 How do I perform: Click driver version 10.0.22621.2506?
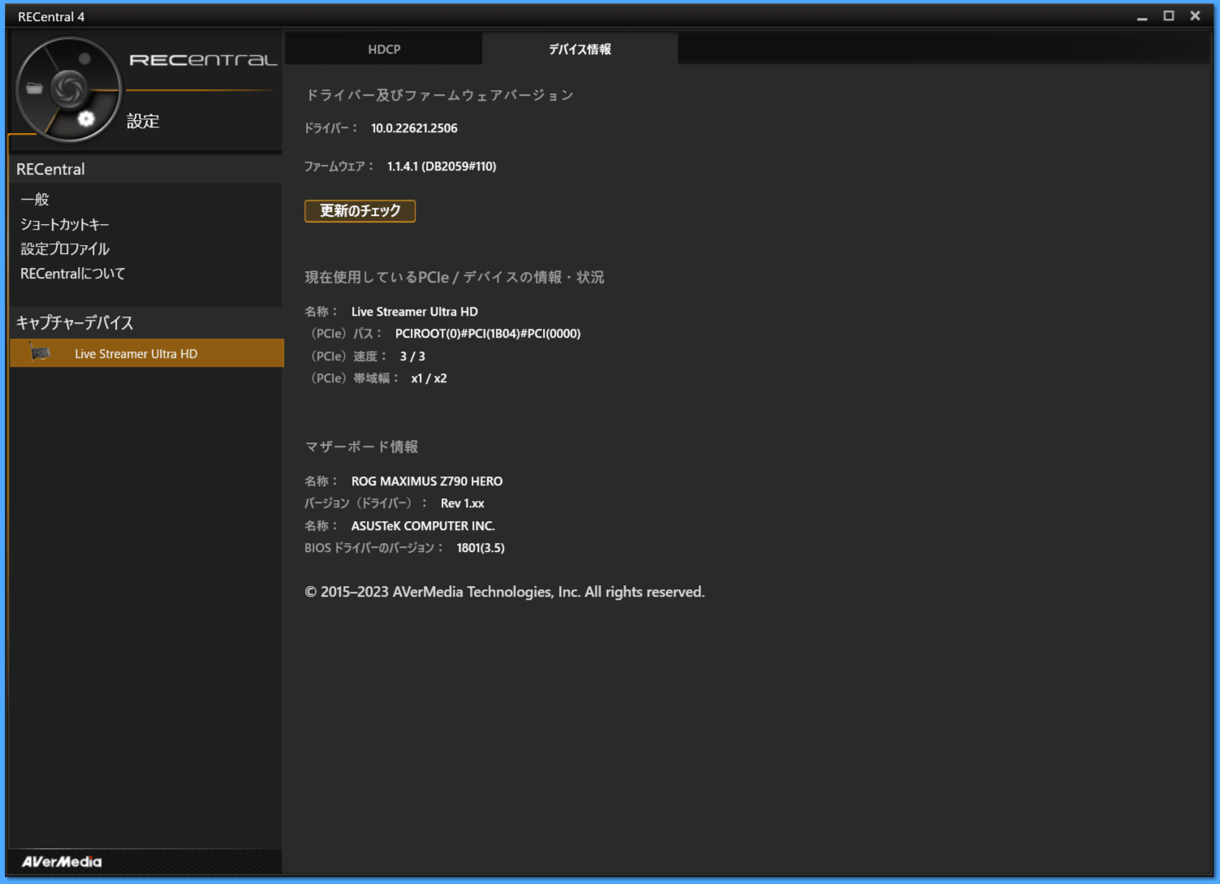(414, 128)
